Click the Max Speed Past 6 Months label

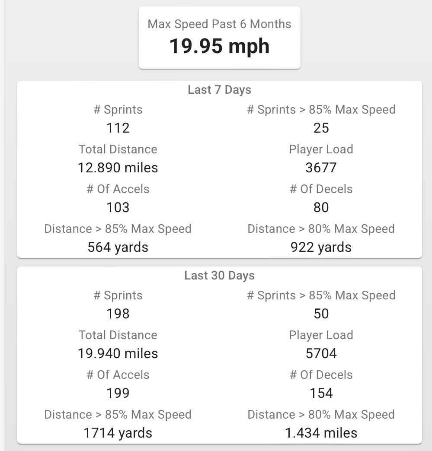pos(219,24)
